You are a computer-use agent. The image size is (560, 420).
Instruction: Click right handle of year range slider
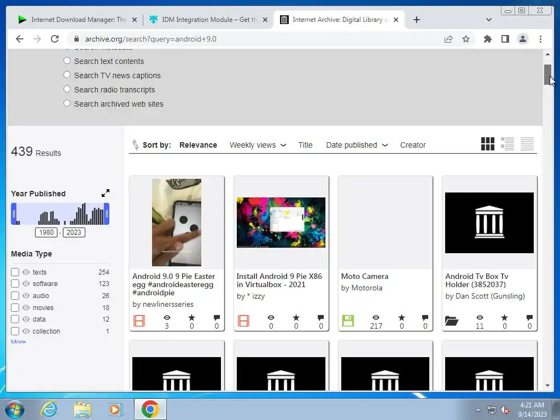pos(107,214)
